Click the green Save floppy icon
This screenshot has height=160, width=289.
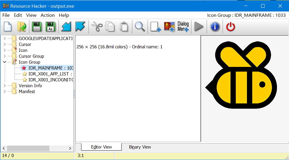click(37, 27)
